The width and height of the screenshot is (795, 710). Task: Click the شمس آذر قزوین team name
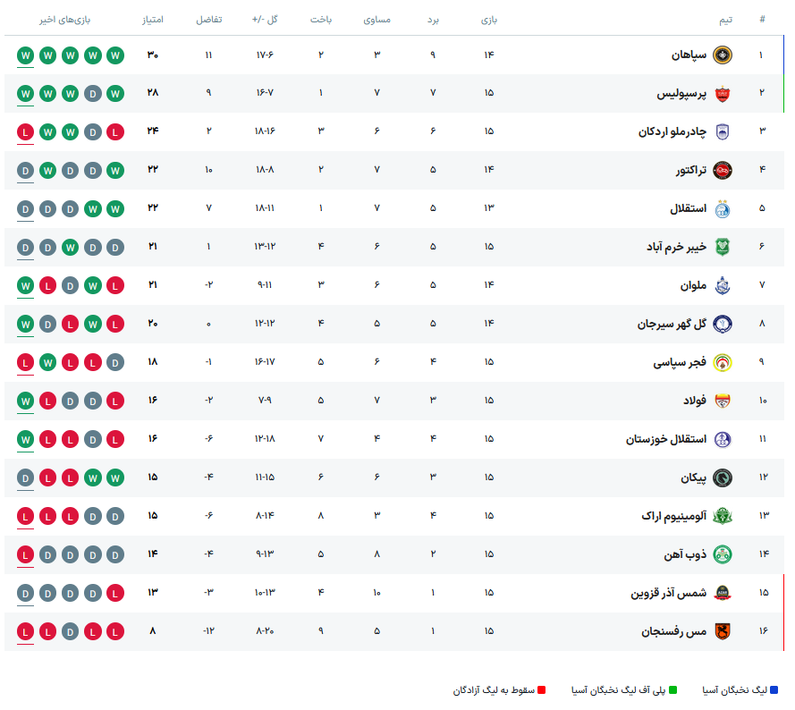point(670,593)
